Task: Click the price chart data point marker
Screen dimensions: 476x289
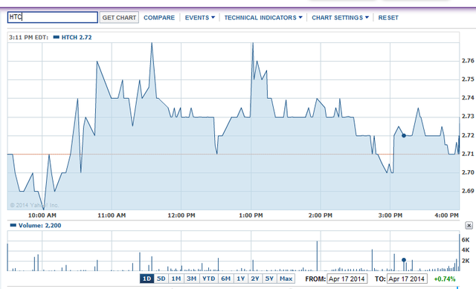Action: (404, 135)
